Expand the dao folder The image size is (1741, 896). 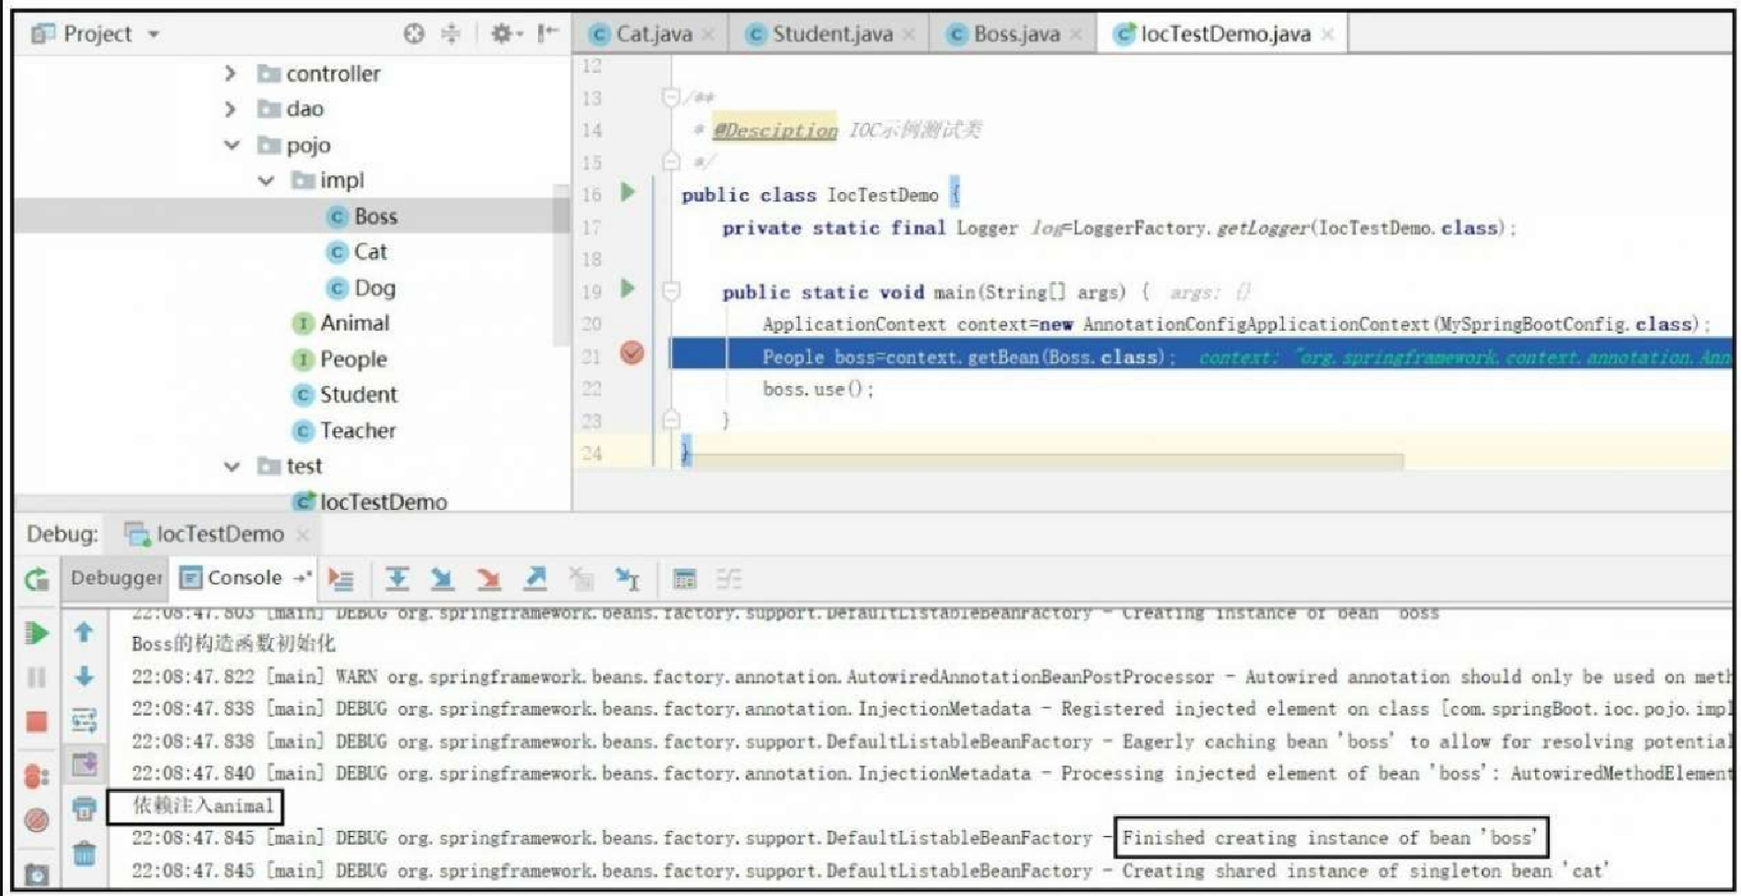(x=230, y=109)
